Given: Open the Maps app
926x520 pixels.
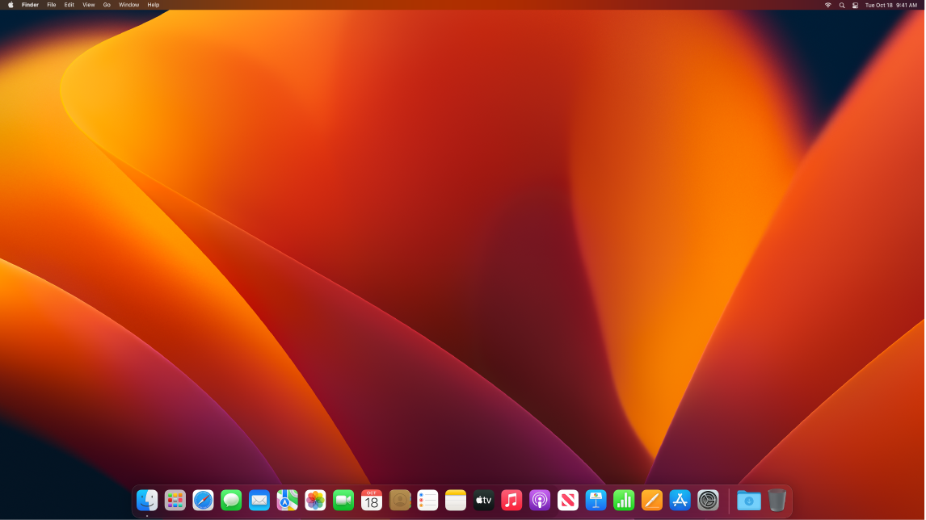Looking at the screenshot, I should pyautogui.click(x=287, y=501).
